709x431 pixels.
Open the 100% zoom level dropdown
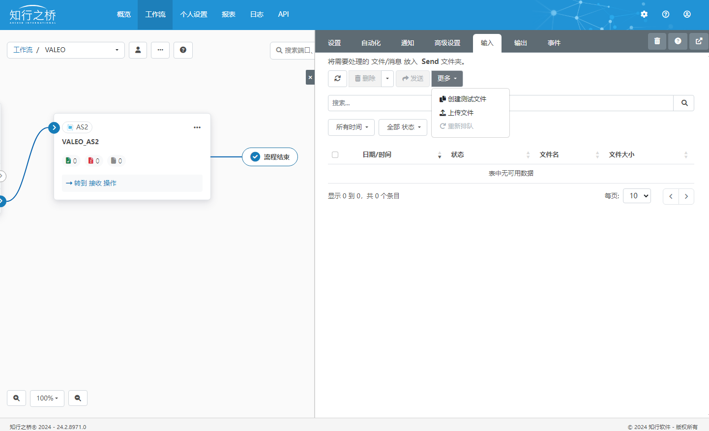pyautogui.click(x=47, y=398)
